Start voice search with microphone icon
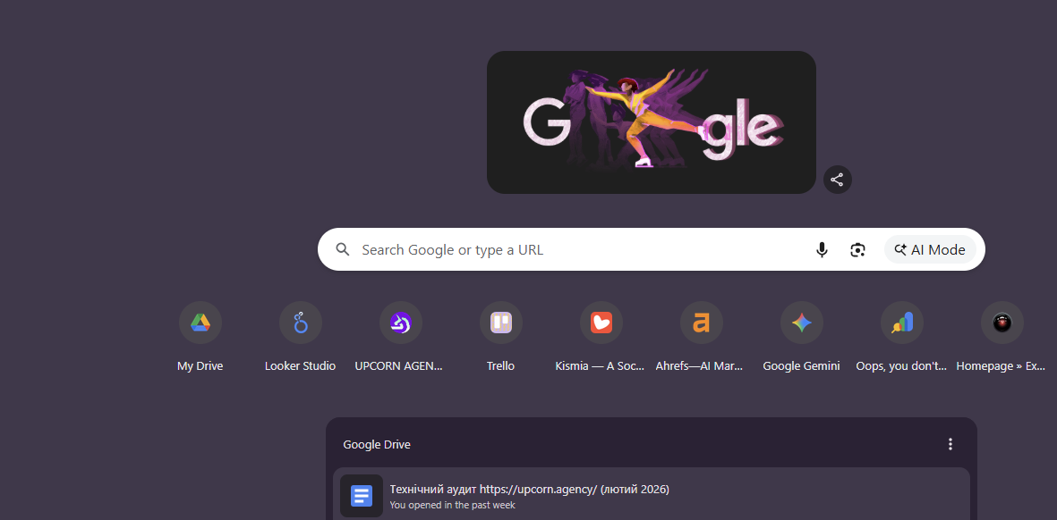This screenshot has height=520, width=1057. pyautogui.click(x=821, y=250)
